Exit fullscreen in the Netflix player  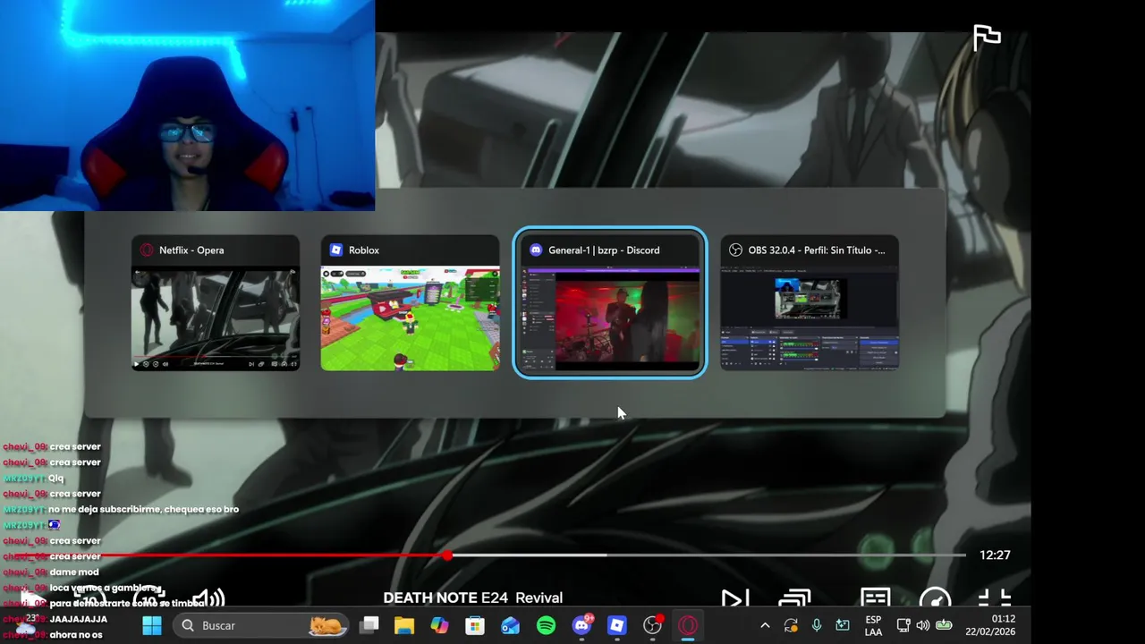click(994, 598)
